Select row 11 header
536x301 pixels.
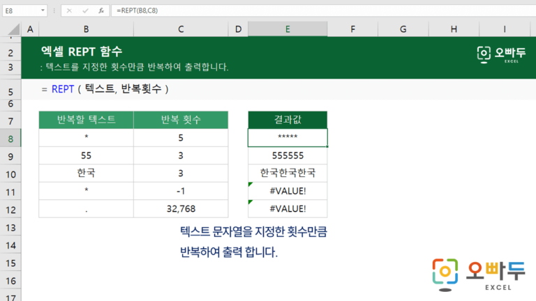pos(10,192)
